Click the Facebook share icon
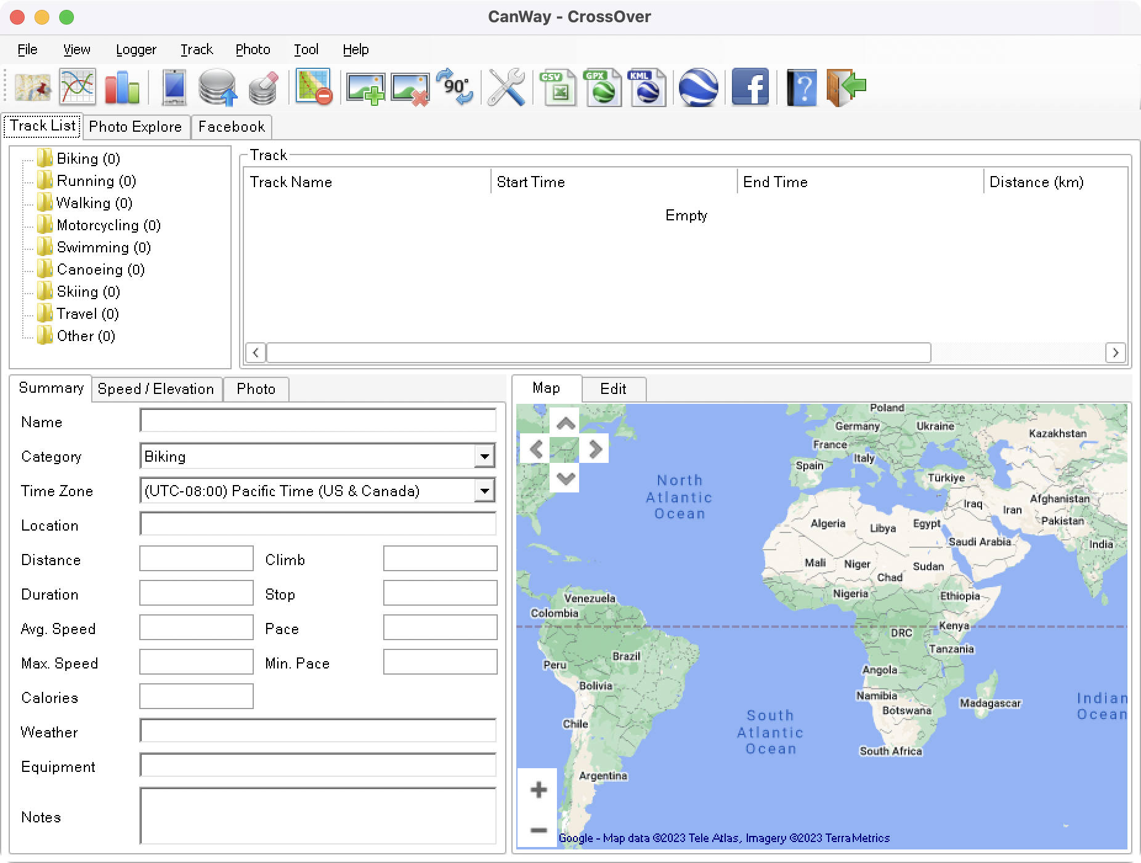This screenshot has height=863, width=1141. 750,88
